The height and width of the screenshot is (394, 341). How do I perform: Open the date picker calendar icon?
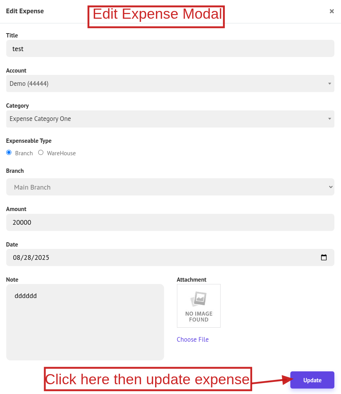point(323,257)
